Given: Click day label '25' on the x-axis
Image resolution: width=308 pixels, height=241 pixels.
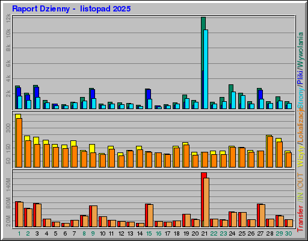Looking at the screenshot, I should (242, 234).
